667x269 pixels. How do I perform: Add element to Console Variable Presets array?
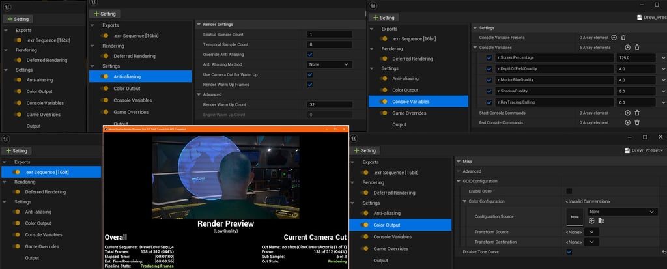coord(614,38)
